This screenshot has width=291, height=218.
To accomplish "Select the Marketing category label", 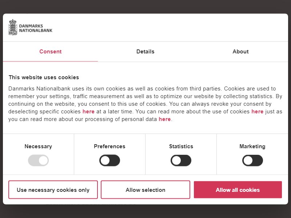I will point(252,146).
